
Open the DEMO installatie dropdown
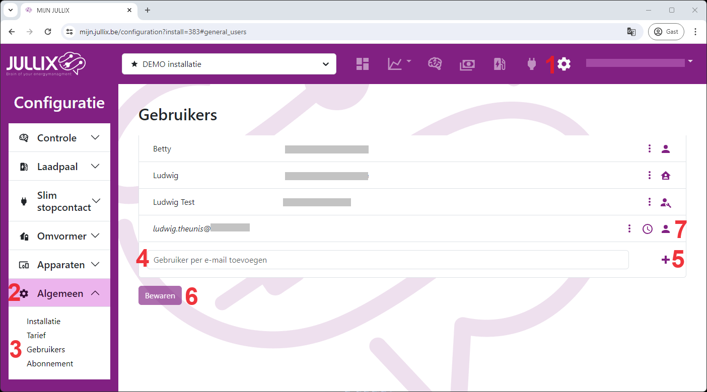tap(229, 64)
